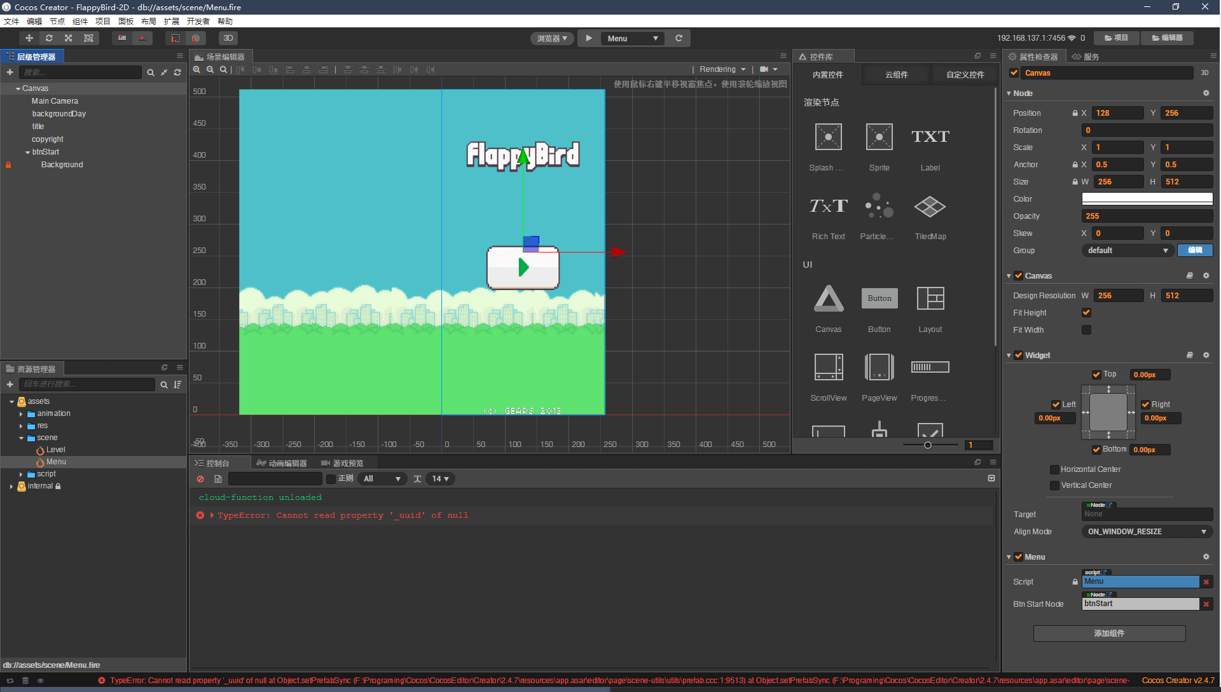Pick the TiledMap control
This screenshot has width=1221, height=692.
tap(930, 216)
